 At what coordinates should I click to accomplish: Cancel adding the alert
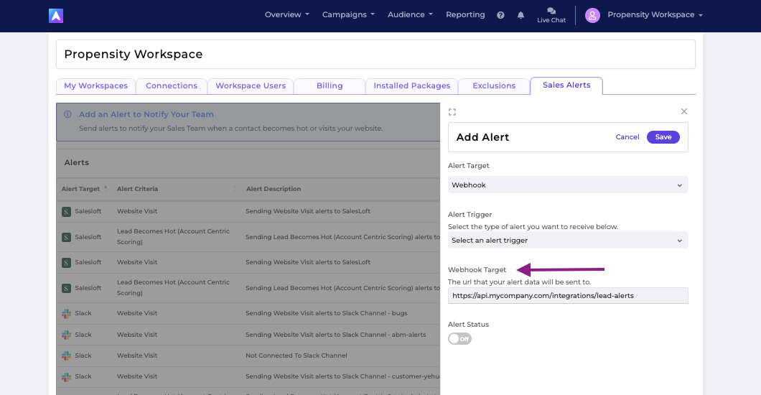[x=627, y=137]
